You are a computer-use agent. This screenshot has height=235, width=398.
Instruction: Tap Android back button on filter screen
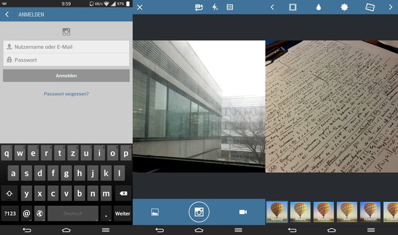click(292, 230)
